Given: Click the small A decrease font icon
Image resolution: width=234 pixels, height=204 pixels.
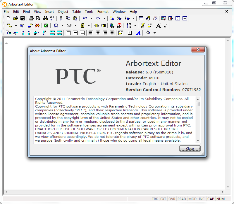Looking at the screenshot, I should click(x=166, y=26).
